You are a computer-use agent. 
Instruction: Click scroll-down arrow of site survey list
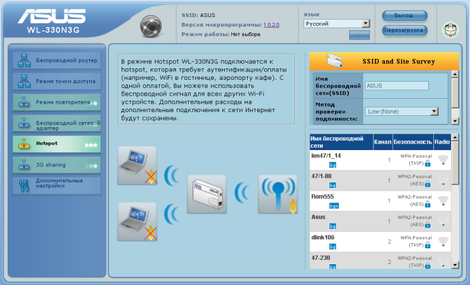tap(455, 265)
